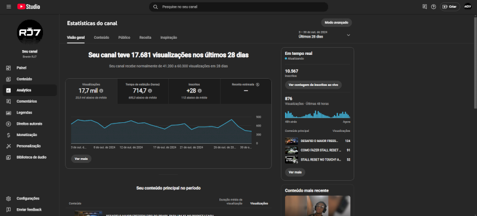Click the 28-day views line chart
The width and height of the screenshot is (477, 216).
coord(161,130)
